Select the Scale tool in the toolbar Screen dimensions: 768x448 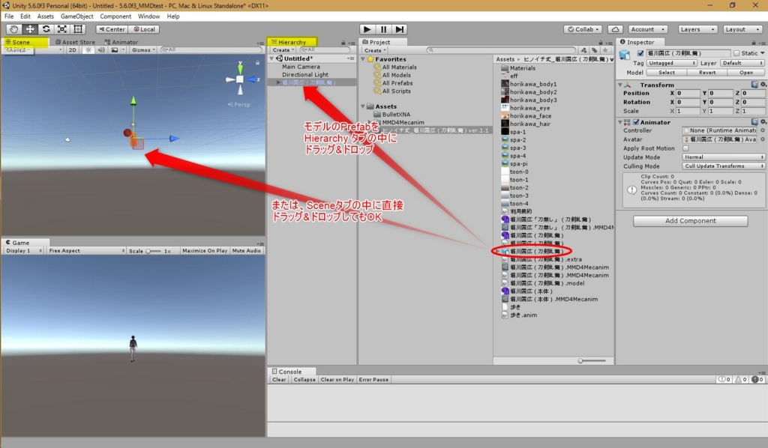[62, 29]
